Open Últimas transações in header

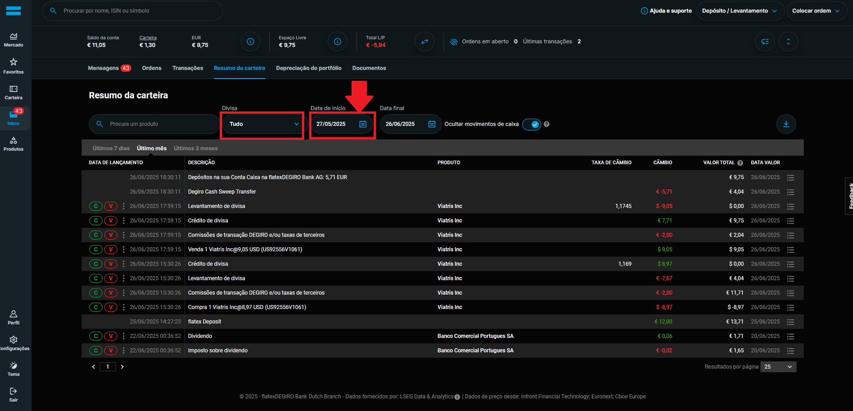552,42
